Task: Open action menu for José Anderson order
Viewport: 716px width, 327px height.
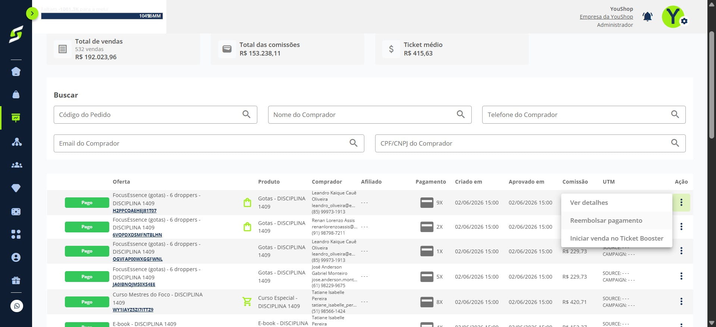Action: pos(681,276)
